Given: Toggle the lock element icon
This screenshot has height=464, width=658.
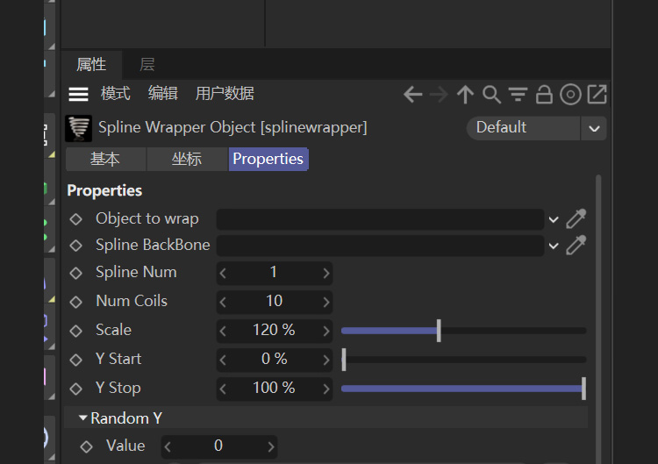Looking at the screenshot, I should pyautogui.click(x=544, y=95).
